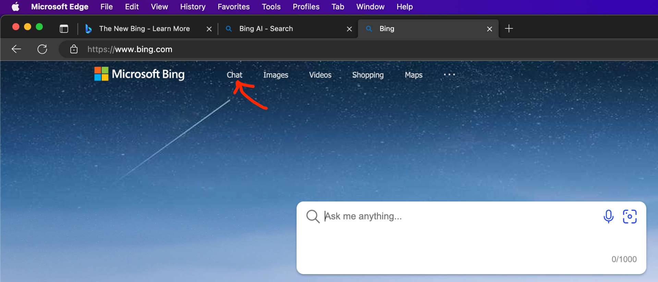Close the Bing AI - Search tab
658x282 pixels.
pyautogui.click(x=349, y=29)
